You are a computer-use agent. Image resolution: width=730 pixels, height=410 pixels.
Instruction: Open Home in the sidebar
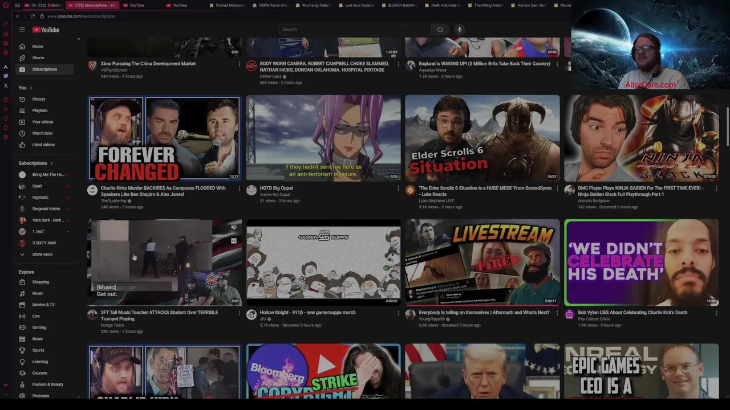[x=44, y=46]
